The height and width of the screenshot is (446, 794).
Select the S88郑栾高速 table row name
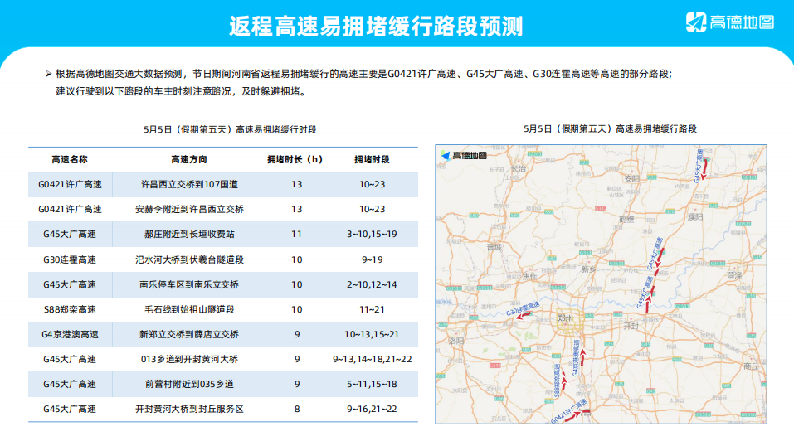click(x=70, y=309)
